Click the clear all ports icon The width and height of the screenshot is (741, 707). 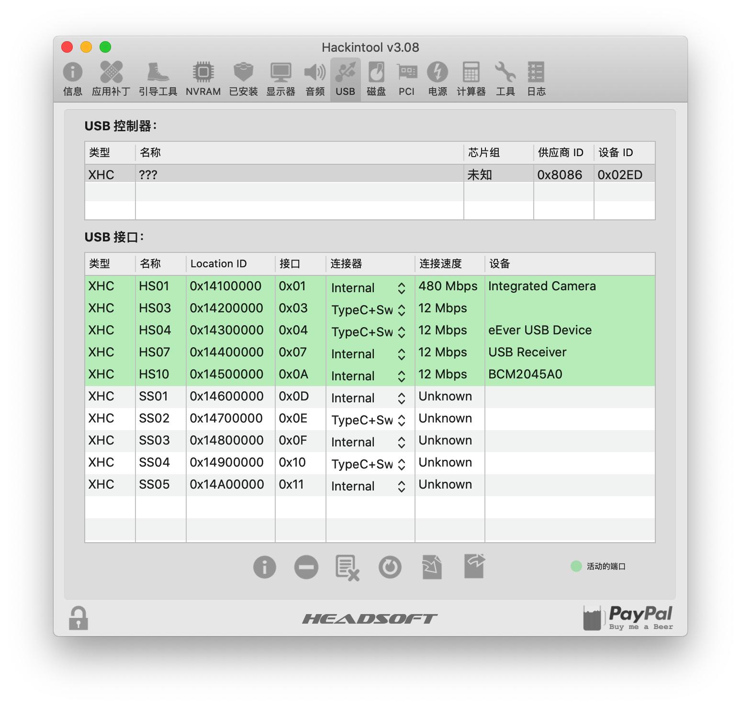tap(348, 567)
